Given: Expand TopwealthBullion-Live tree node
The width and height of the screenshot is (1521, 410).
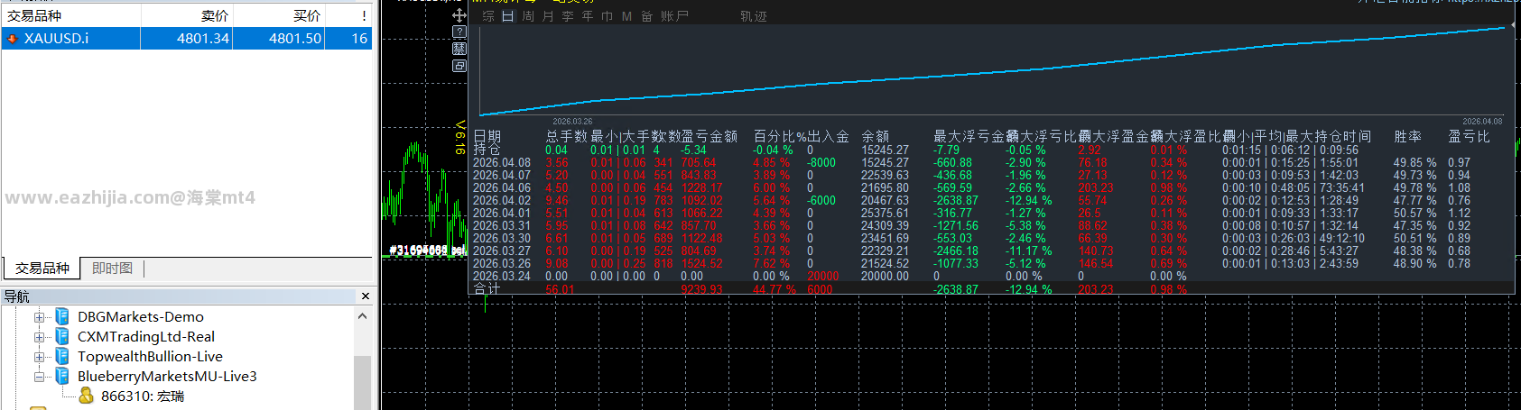Looking at the screenshot, I should (39, 357).
